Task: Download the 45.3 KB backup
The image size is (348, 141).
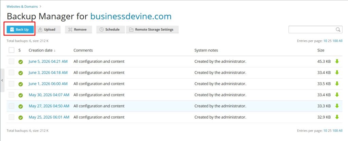Action: click(337, 61)
